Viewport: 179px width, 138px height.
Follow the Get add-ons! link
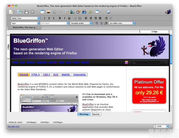point(14,126)
